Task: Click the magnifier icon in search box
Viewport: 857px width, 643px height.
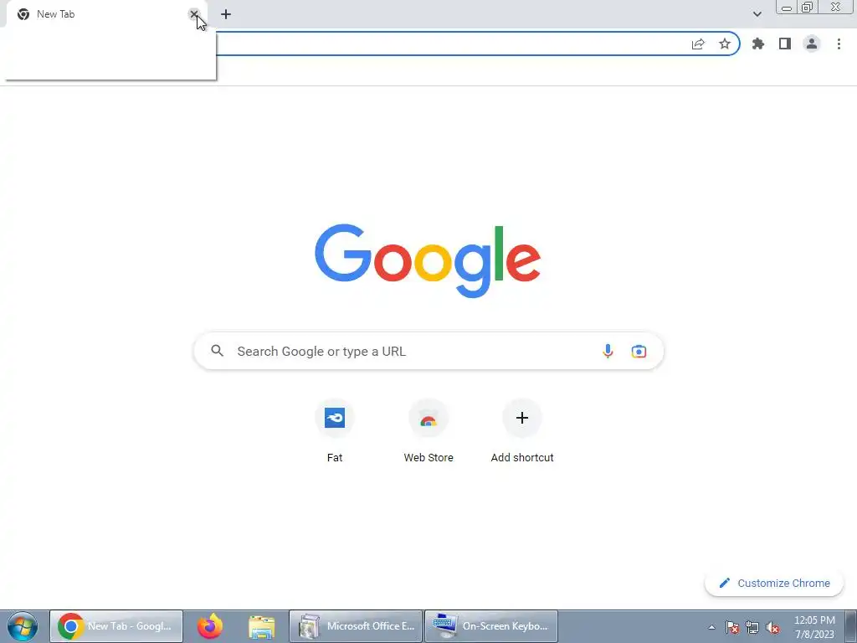Action: [218, 351]
